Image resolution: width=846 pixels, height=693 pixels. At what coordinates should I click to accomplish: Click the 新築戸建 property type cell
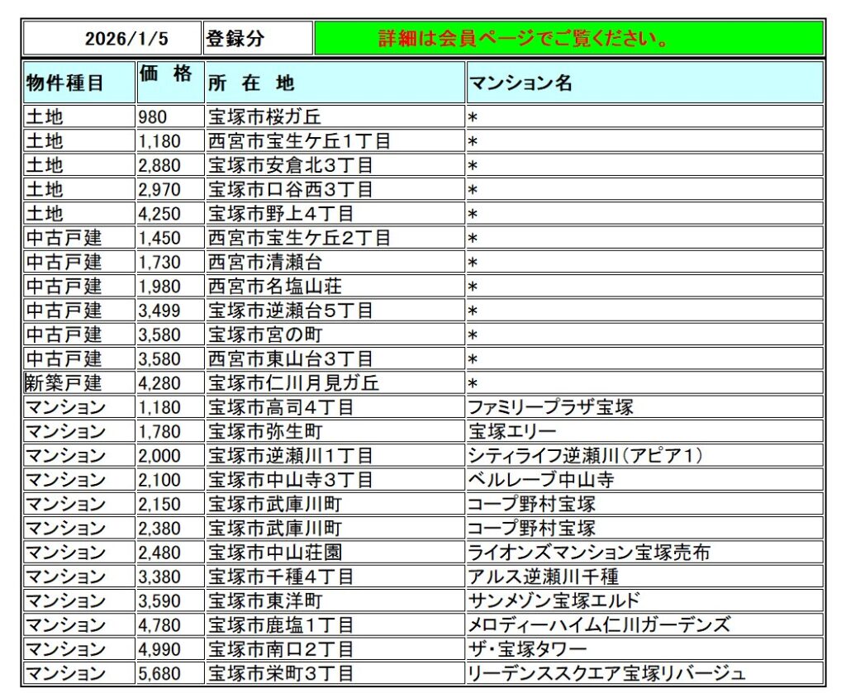point(79,383)
